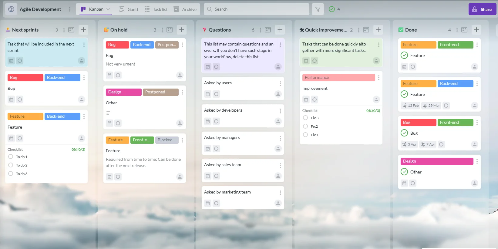Open calendar icon on Design Postponed card

109,123
